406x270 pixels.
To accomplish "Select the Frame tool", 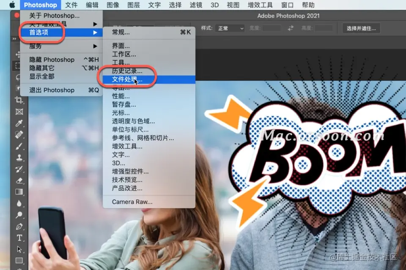I will pyautogui.click(x=19, y=112).
